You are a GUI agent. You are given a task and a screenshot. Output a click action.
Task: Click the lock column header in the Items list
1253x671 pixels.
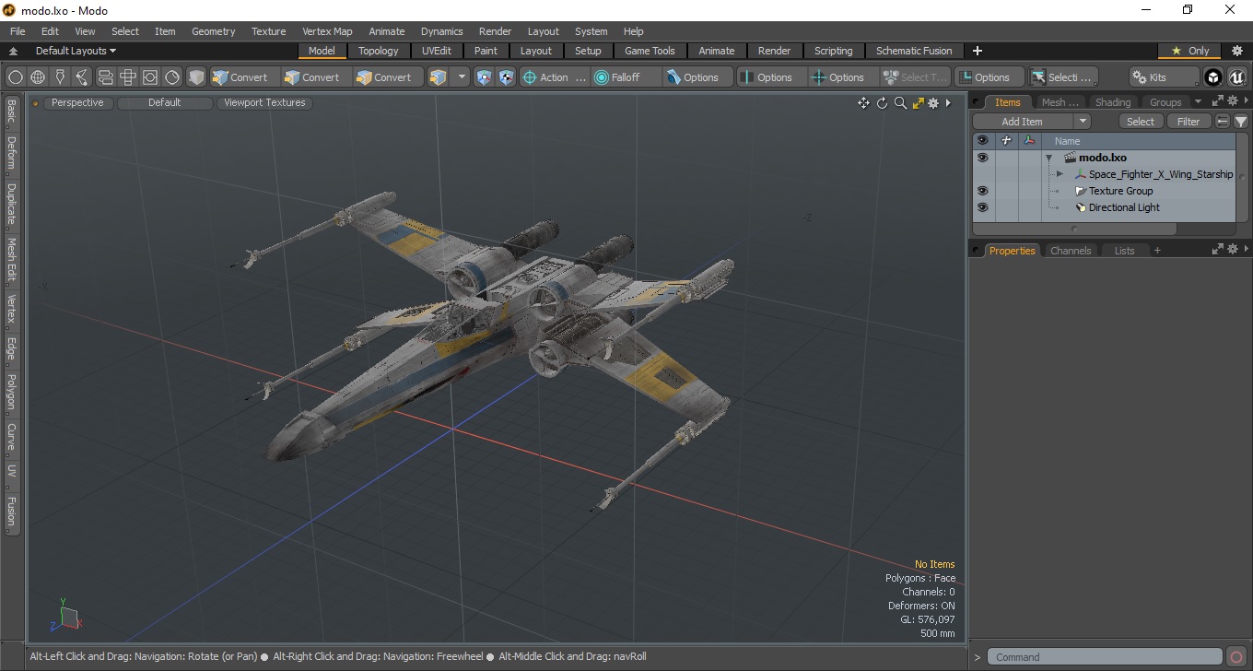(1006, 141)
